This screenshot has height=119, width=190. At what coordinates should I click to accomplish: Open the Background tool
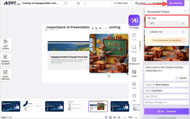(x=134, y=61)
